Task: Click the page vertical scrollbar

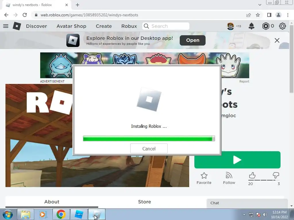Action: click(291, 59)
